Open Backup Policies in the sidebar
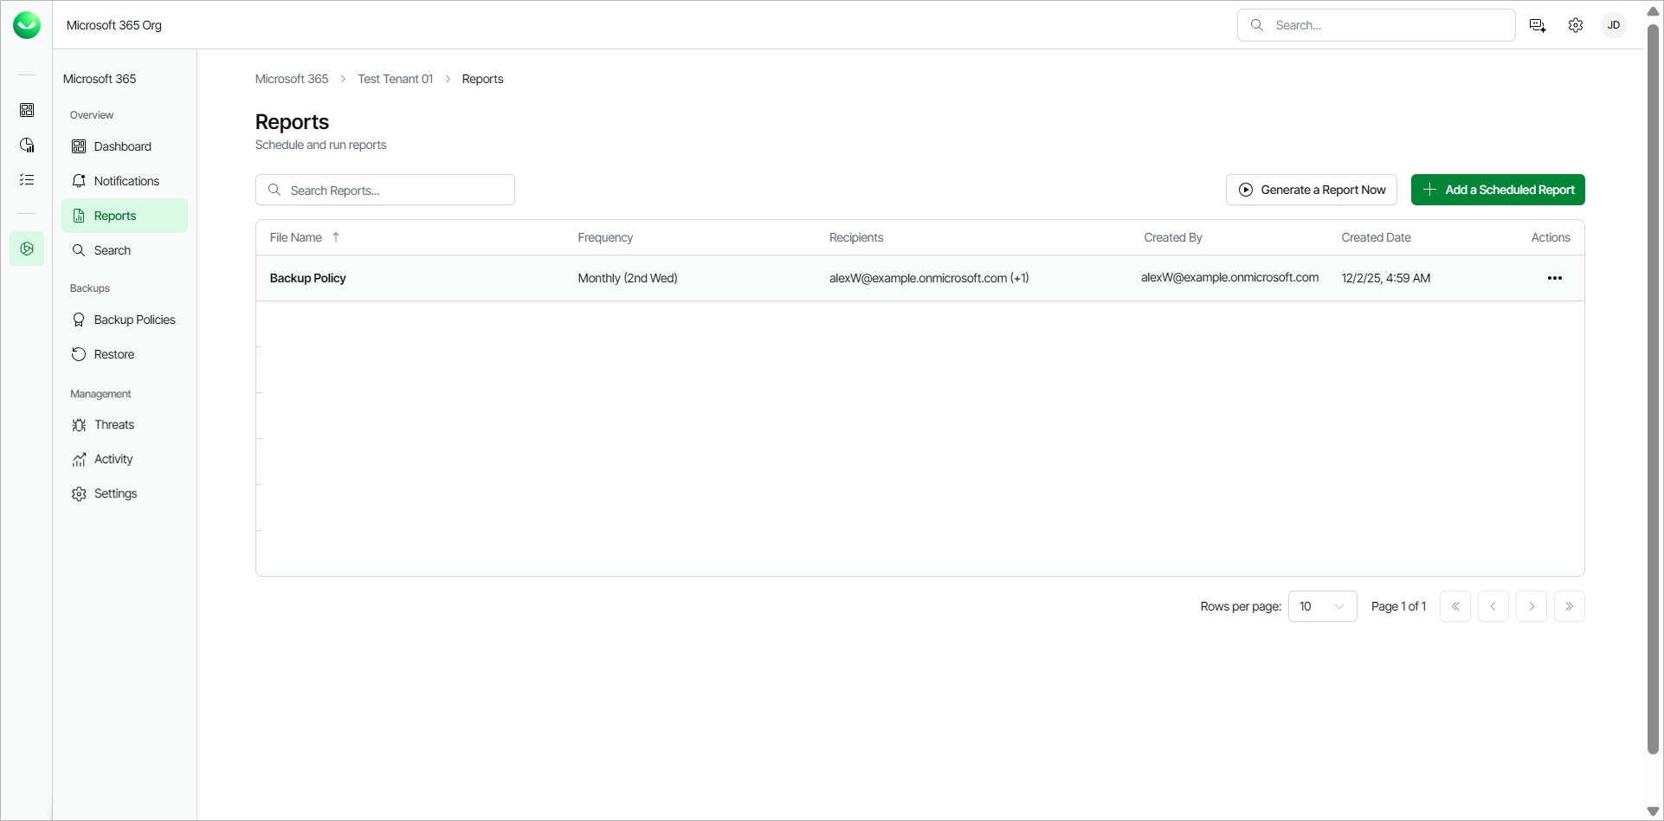The height and width of the screenshot is (821, 1664). (x=134, y=320)
